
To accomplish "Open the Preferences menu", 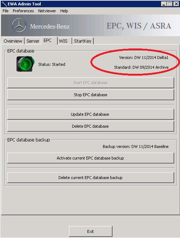I will pyautogui.click(x=23, y=11).
